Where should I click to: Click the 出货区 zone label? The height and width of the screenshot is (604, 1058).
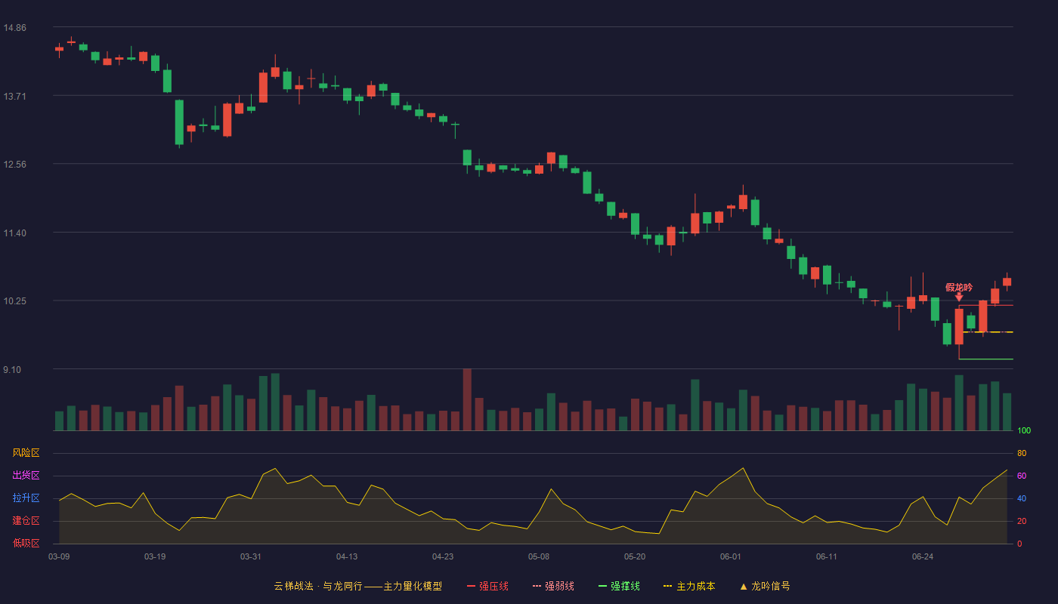(x=26, y=476)
